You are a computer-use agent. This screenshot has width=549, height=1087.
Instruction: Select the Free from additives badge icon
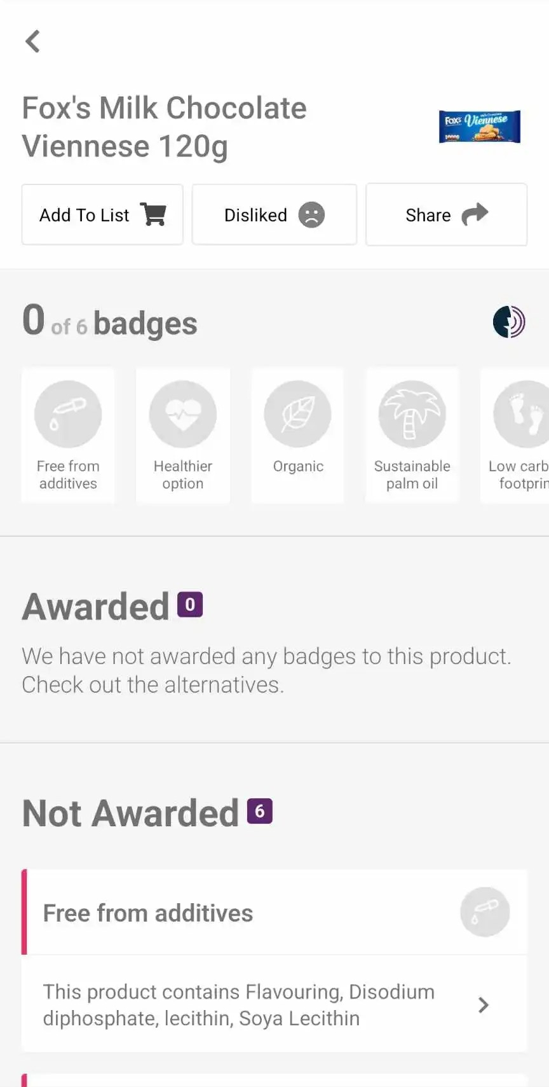pyautogui.click(x=68, y=415)
